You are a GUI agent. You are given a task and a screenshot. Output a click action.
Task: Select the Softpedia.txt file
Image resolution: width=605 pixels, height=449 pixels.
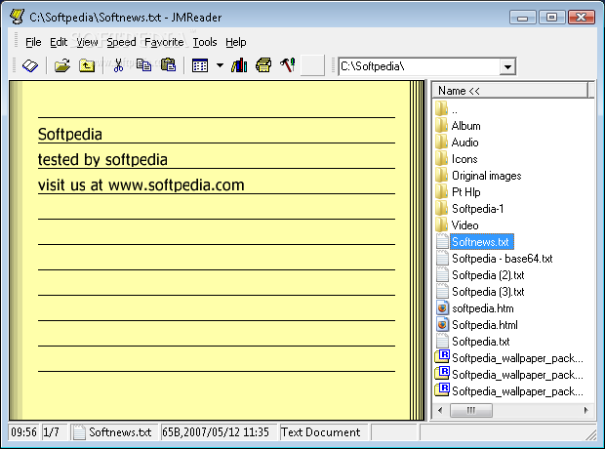tap(481, 342)
